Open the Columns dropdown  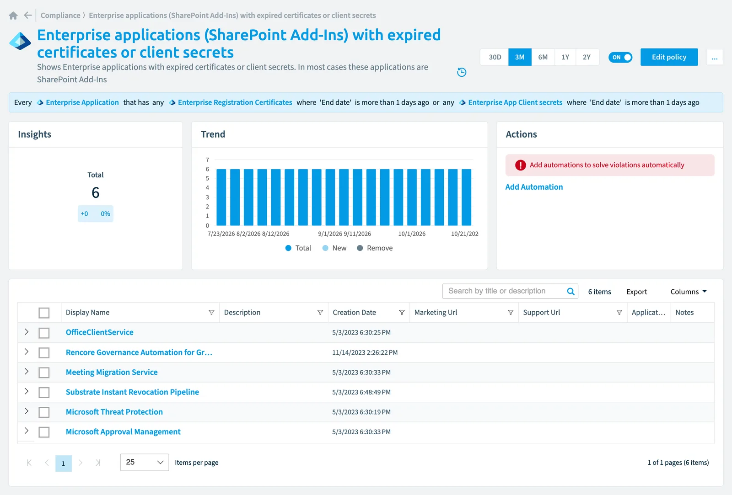[x=689, y=292]
